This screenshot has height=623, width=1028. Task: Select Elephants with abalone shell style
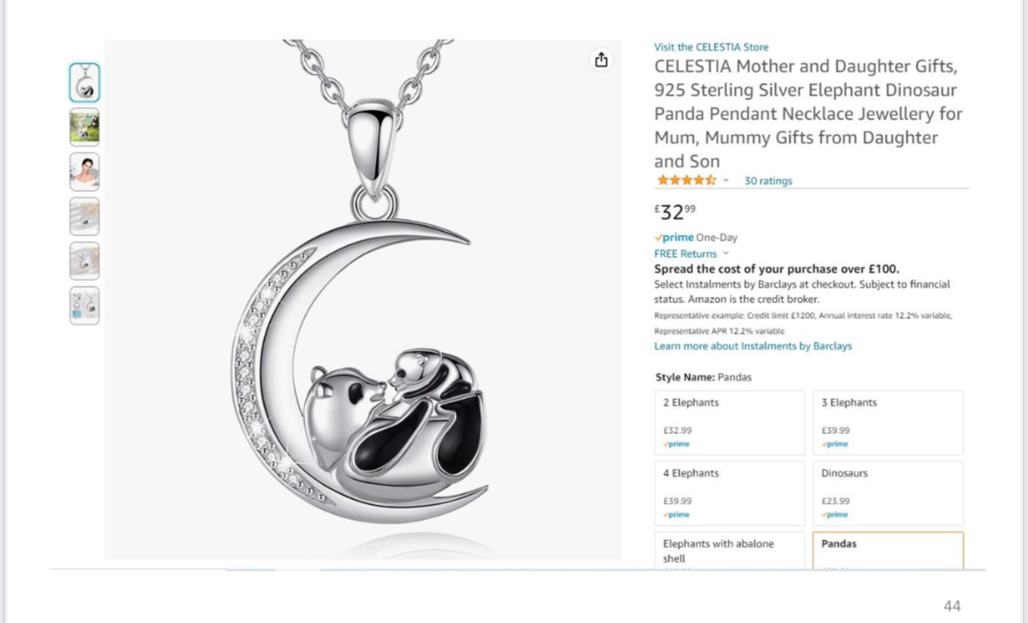point(729,551)
